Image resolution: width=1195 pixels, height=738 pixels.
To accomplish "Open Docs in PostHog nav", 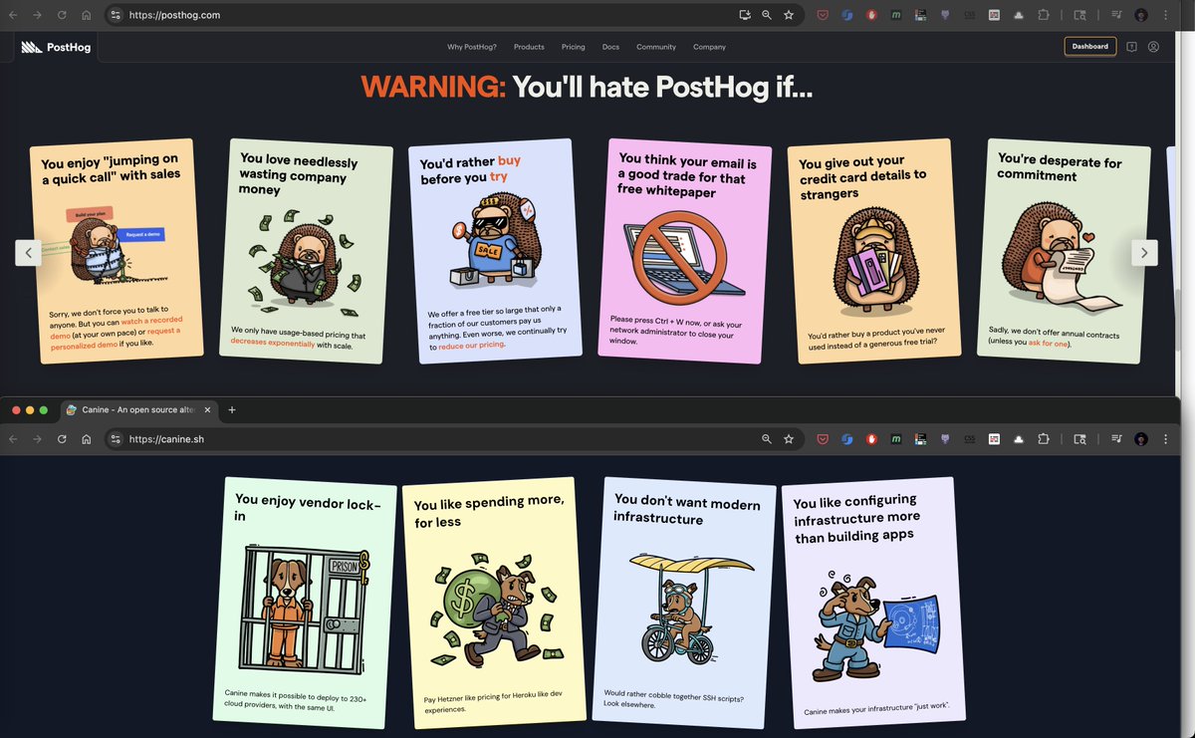I will coord(610,47).
